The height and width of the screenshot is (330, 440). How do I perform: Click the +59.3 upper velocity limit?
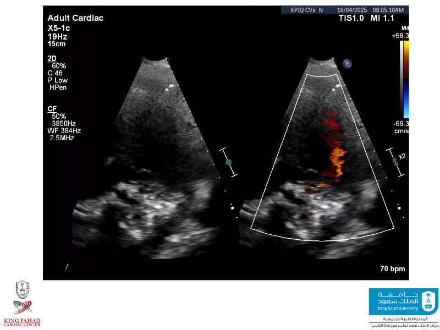click(400, 35)
